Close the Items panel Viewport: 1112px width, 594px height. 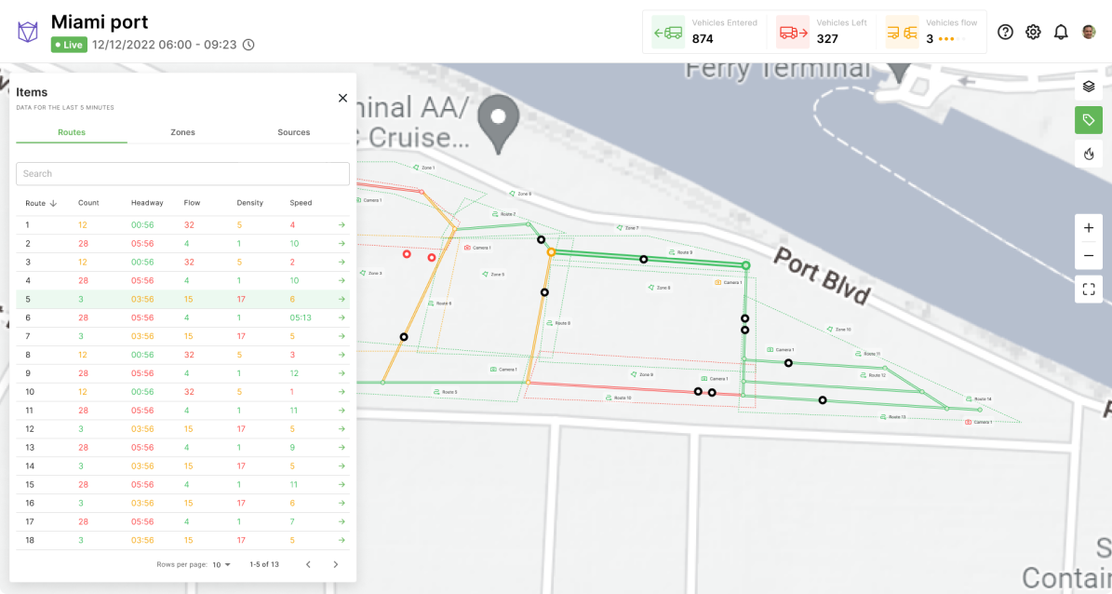[342, 98]
